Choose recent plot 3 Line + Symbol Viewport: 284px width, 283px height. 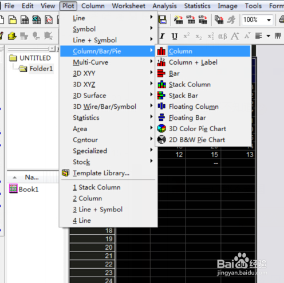click(108, 210)
